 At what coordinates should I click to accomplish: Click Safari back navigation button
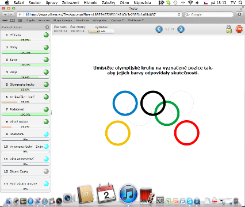coord(5,14)
